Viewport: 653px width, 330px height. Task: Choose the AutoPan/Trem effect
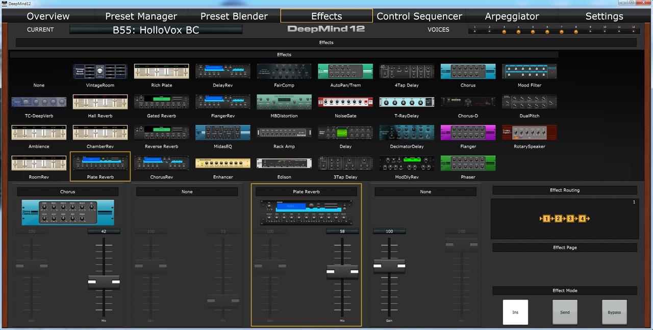pos(345,71)
